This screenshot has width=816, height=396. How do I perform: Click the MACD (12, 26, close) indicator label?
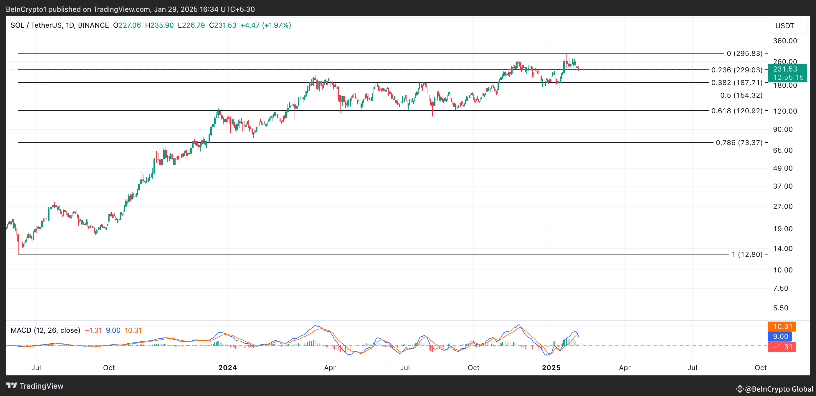[x=45, y=330]
